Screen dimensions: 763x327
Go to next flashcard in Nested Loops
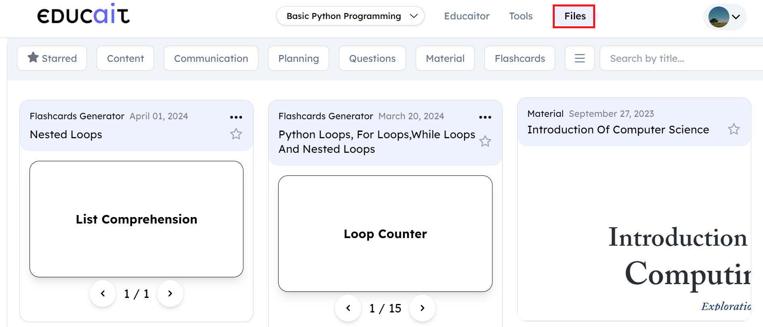tap(170, 293)
